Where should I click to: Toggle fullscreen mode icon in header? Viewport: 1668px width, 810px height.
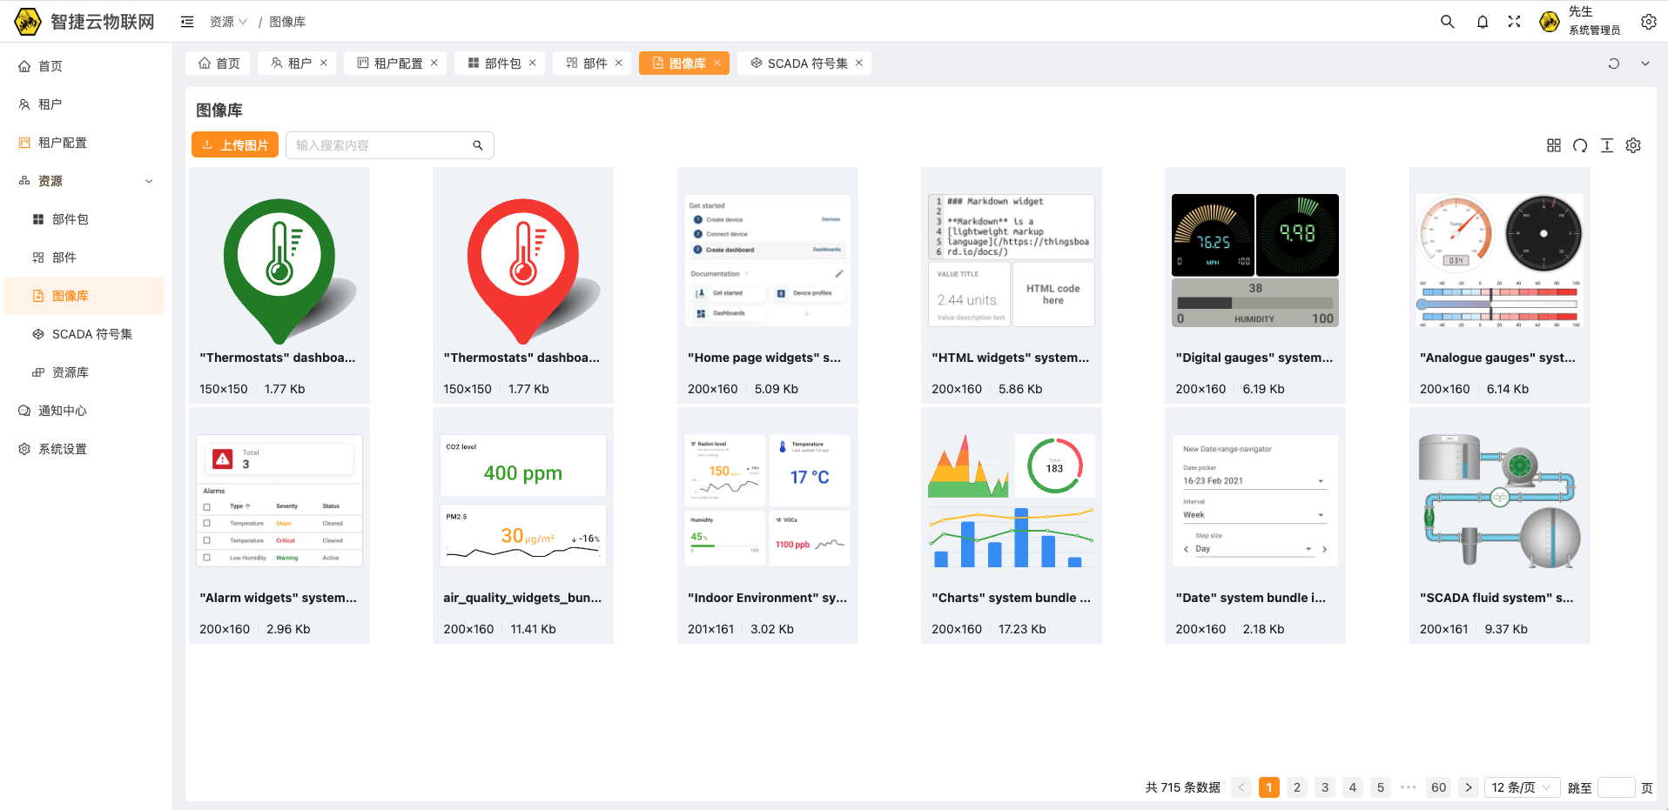point(1514,22)
